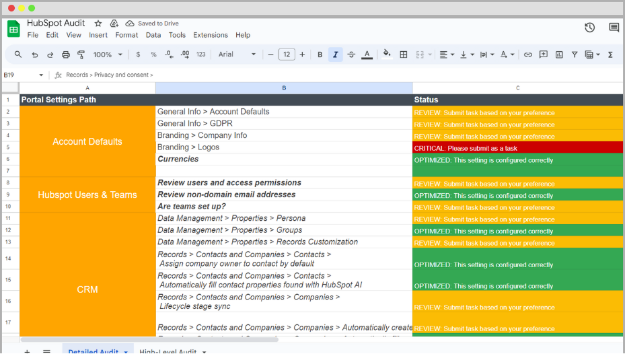Image resolution: width=625 pixels, height=354 pixels.
Task: Click the share-to-Drive move icon
Action: (114, 24)
